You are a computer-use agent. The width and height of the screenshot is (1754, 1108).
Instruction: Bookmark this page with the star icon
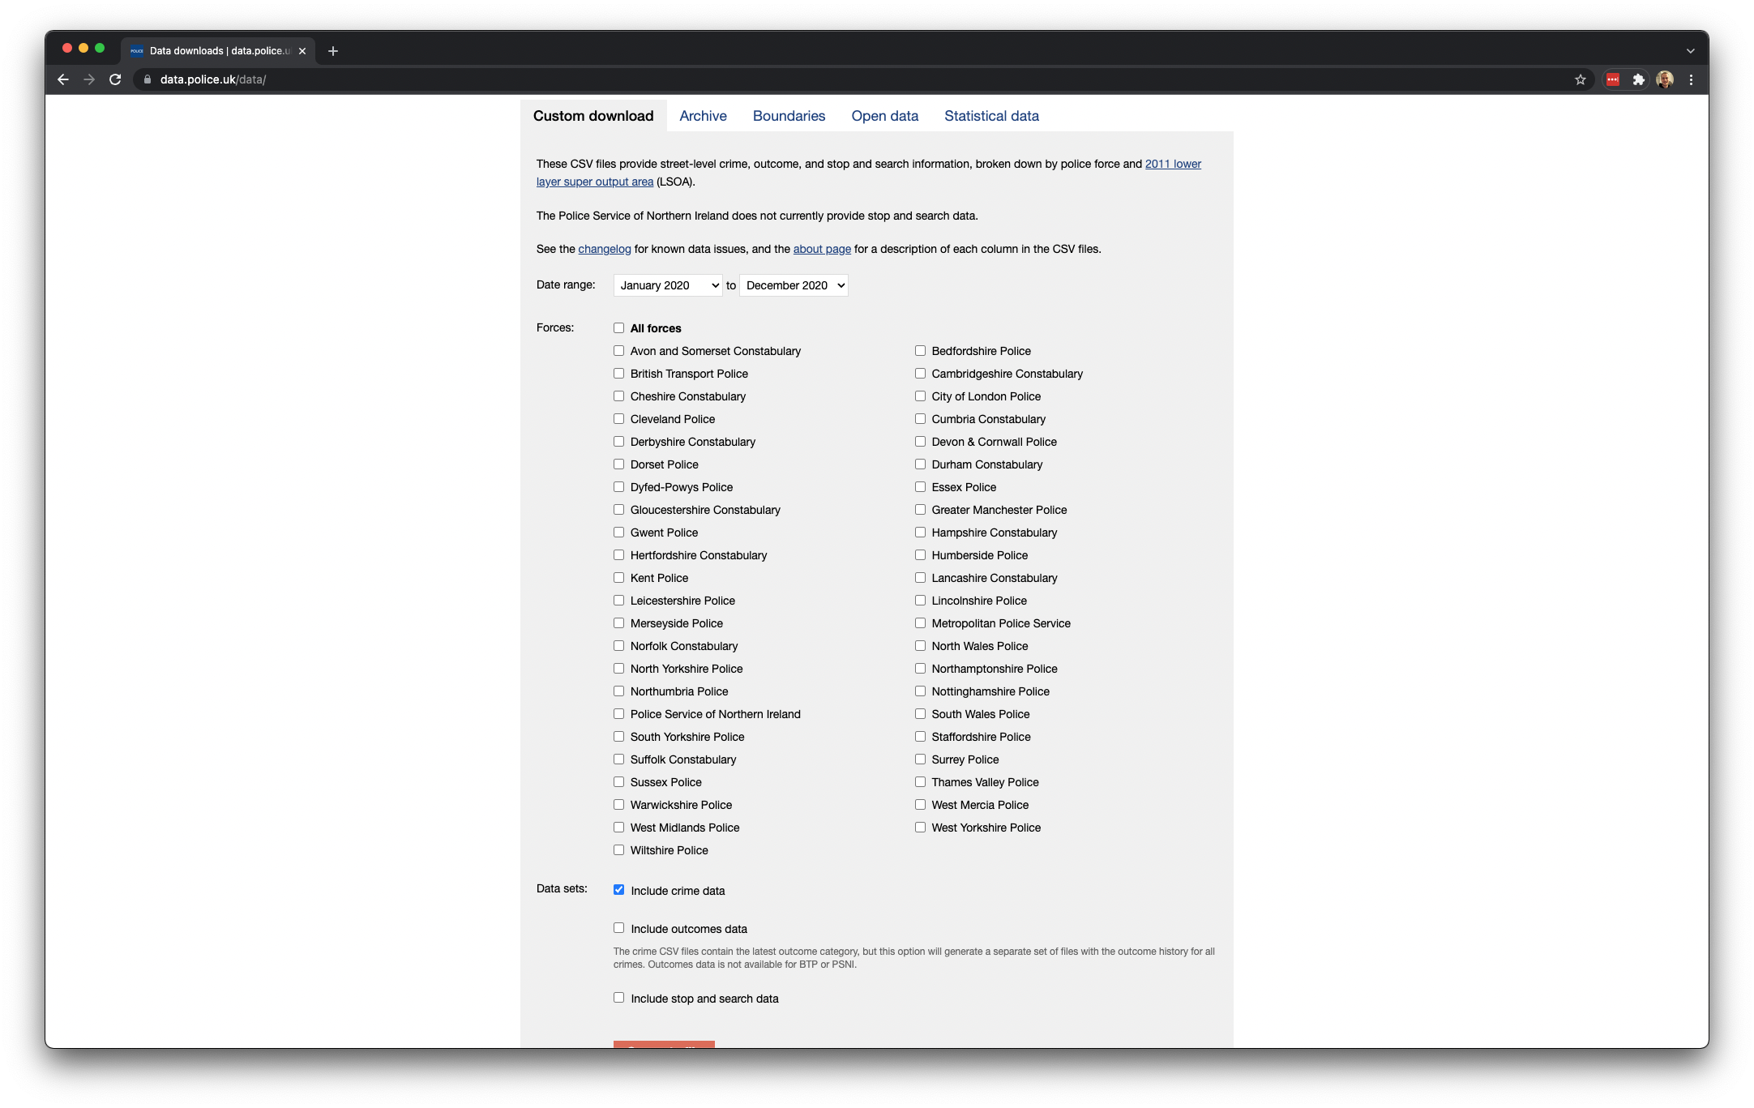(1580, 79)
